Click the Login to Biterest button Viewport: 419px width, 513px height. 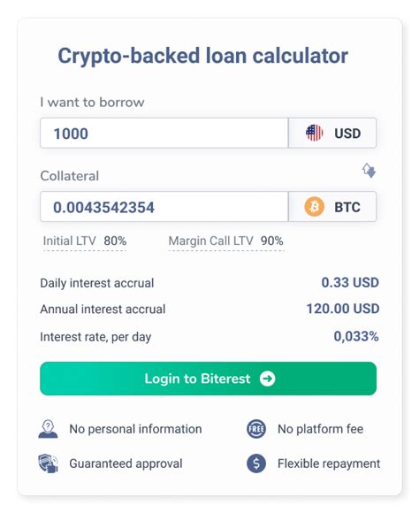pos(208,379)
